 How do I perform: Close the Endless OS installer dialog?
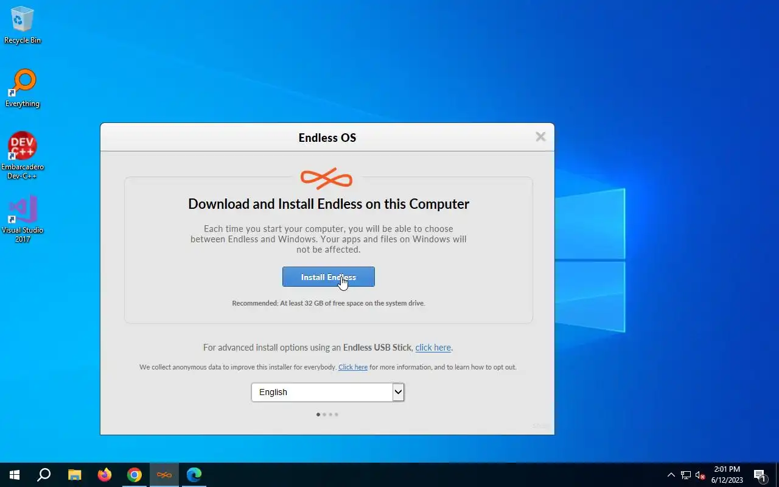pyautogui.click(x=540, y=137)
